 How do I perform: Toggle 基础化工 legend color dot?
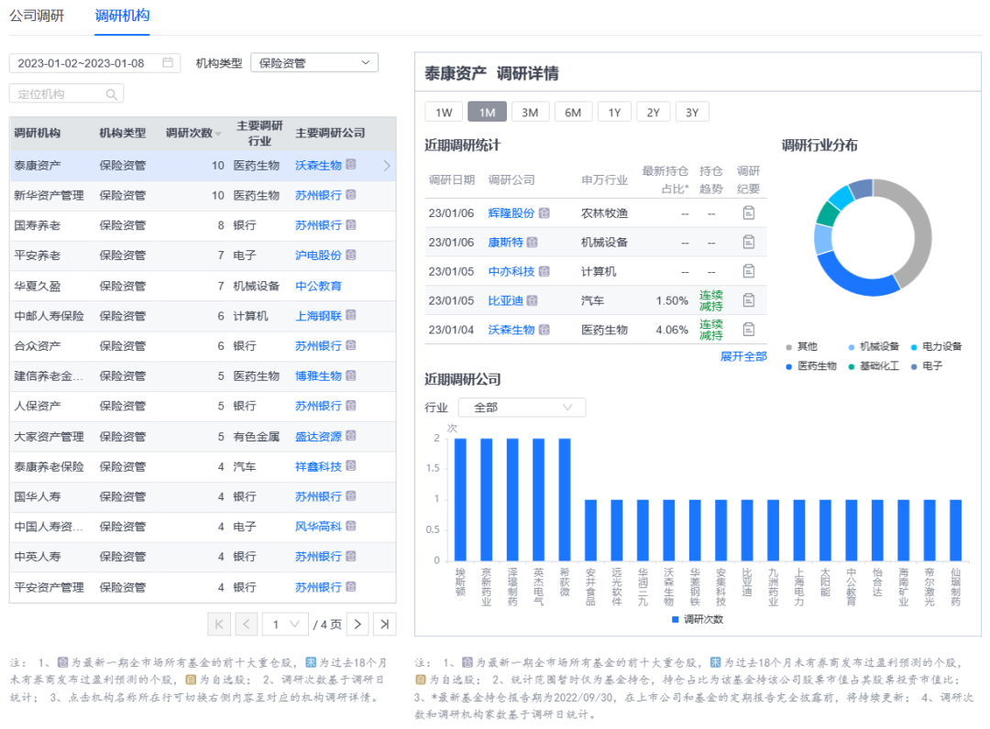[851, 366]
